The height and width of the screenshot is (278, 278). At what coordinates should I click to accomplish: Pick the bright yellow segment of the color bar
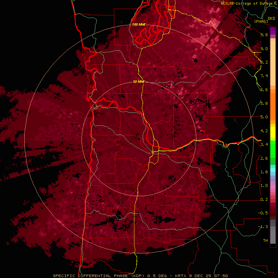tap(273, 132)
